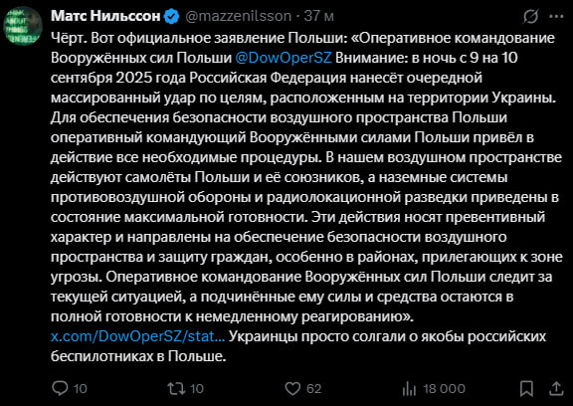The image size is (573, 406).
Task: Follow the @DowOperSZ mention link
Action: point(284,58)
